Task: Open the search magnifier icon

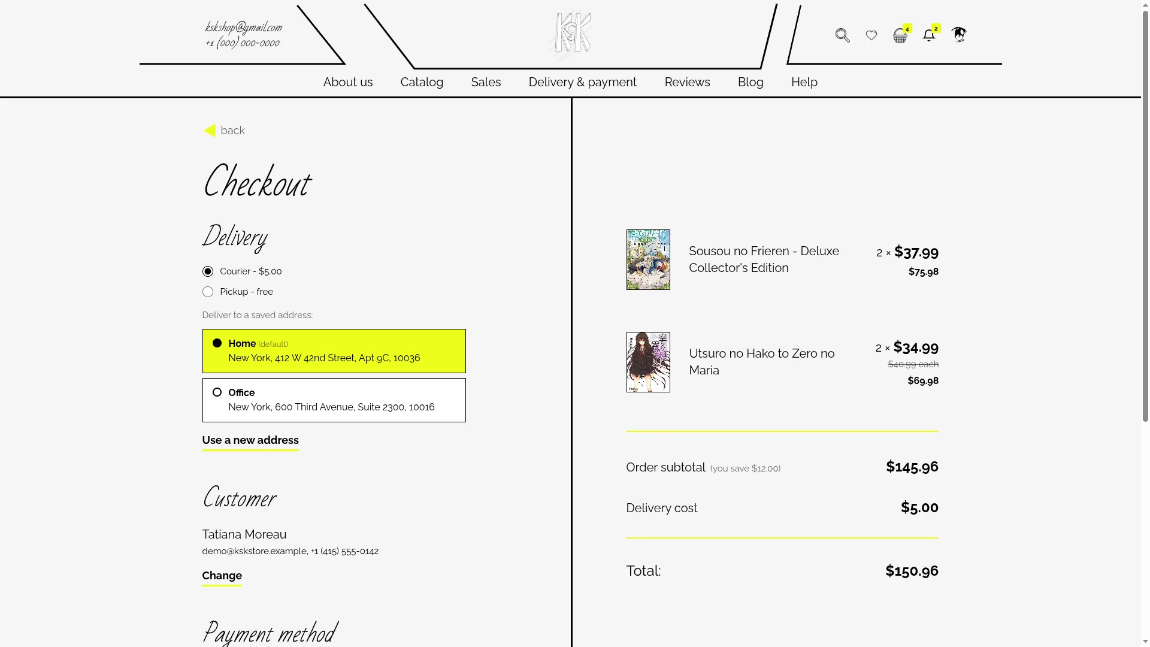Action: [842, 35]
